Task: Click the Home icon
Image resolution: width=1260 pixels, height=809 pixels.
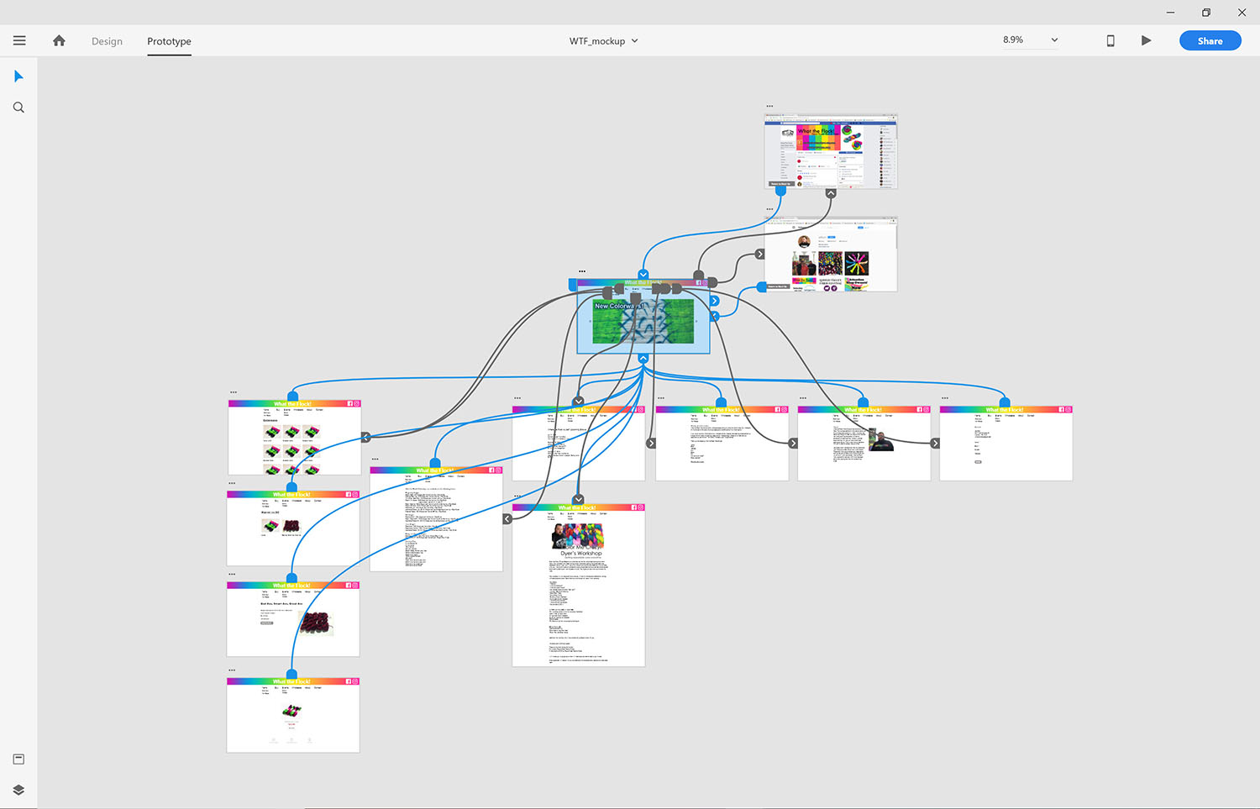Action: [59, 40]
